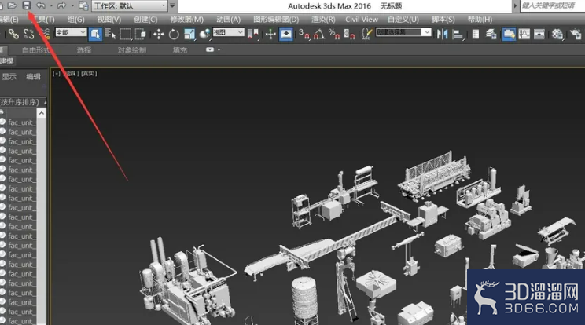Click the [+] viewport label
This screenshot has height=325, width=585.
click(57, 74)
